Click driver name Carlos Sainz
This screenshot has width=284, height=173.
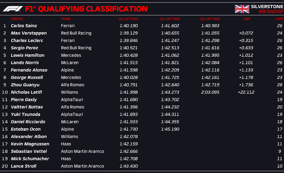pyautogui.click(x=24, y=26)
